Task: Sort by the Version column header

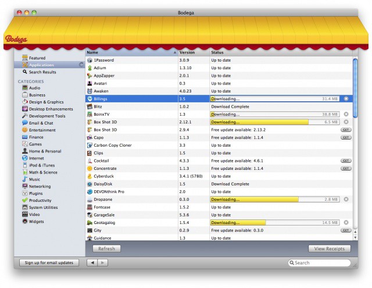Action: [x=192, y=52]
